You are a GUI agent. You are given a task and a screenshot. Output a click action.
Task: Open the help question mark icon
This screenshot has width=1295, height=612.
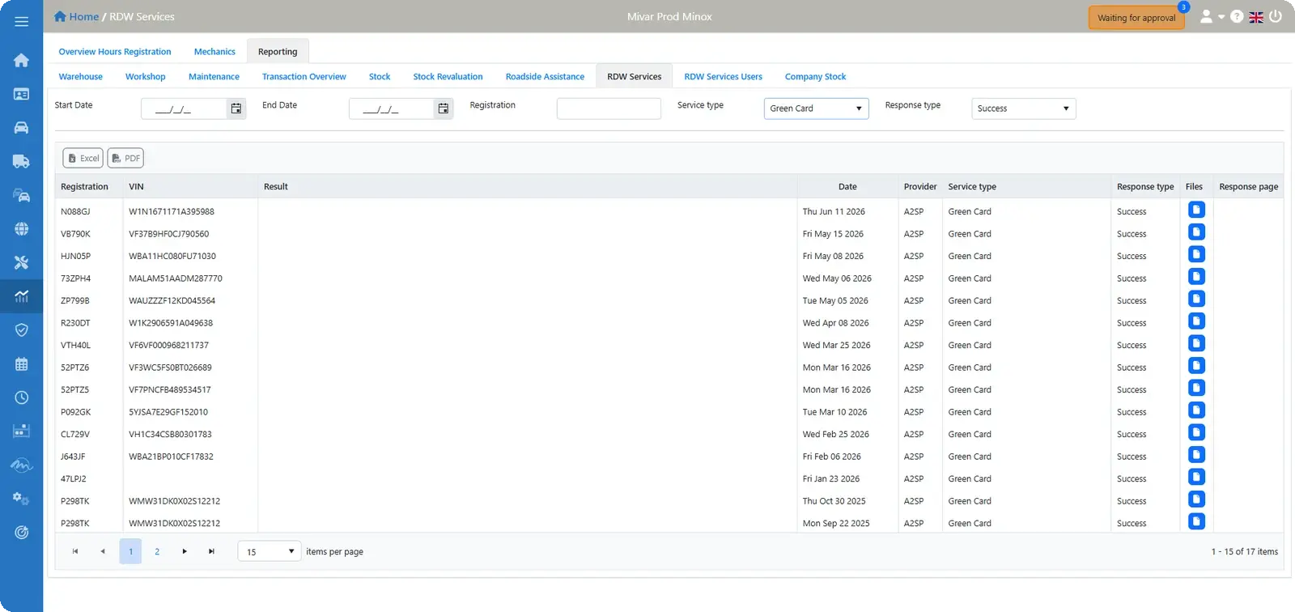(1237, 16)
